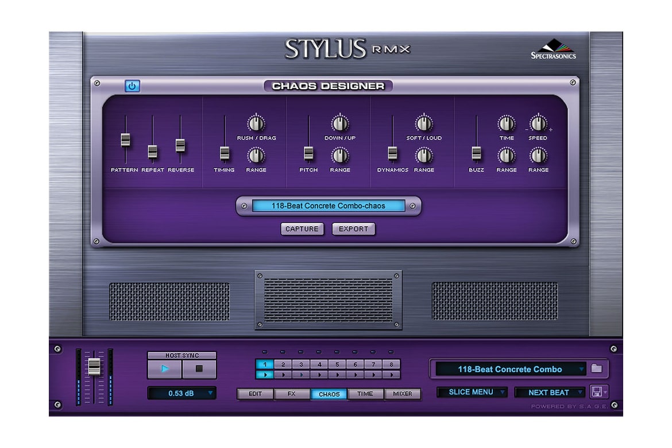Image resolution: width=672 pixels, height=448 pixels.
Task: Select part 8
Action: click(391, 364)
